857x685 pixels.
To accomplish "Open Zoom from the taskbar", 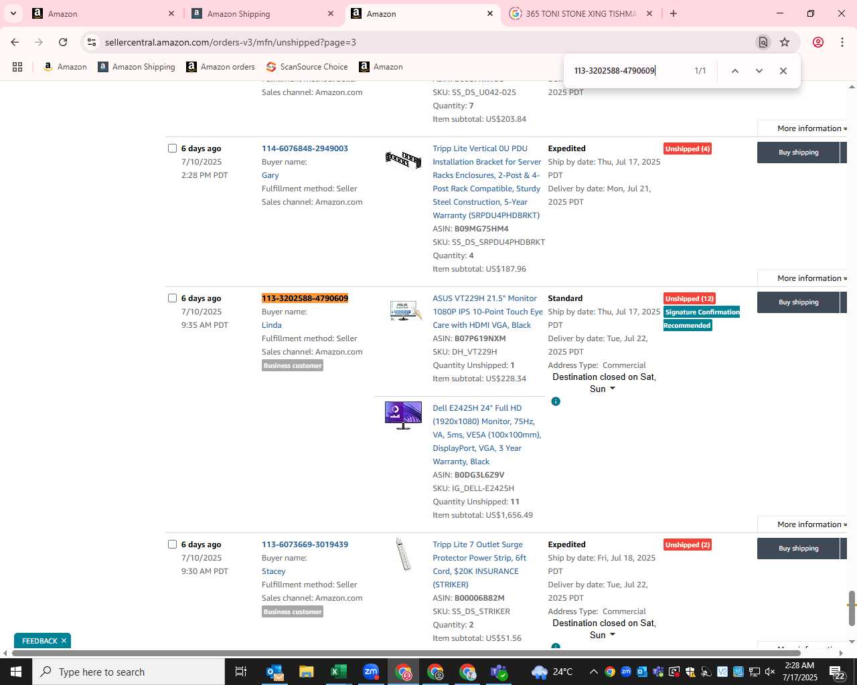I will click(371, 672).
